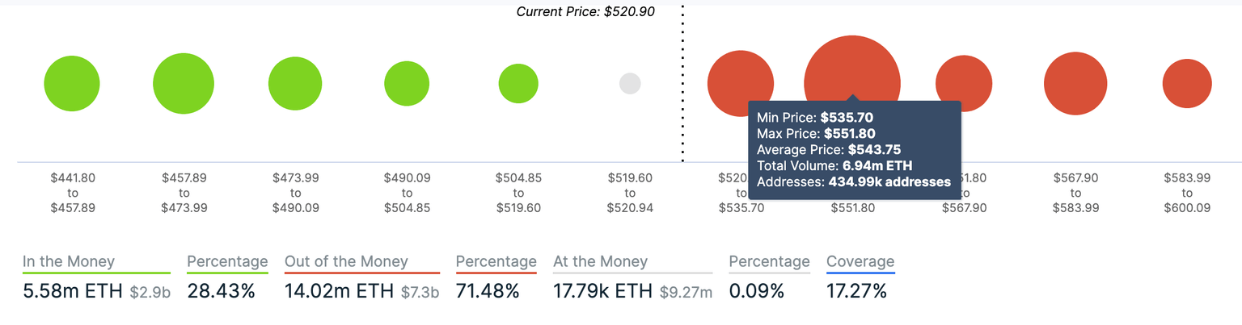Select the green bubble for $457.89 to $473.99
Viewport: 1242px width, 325px height.
point(184,84)
